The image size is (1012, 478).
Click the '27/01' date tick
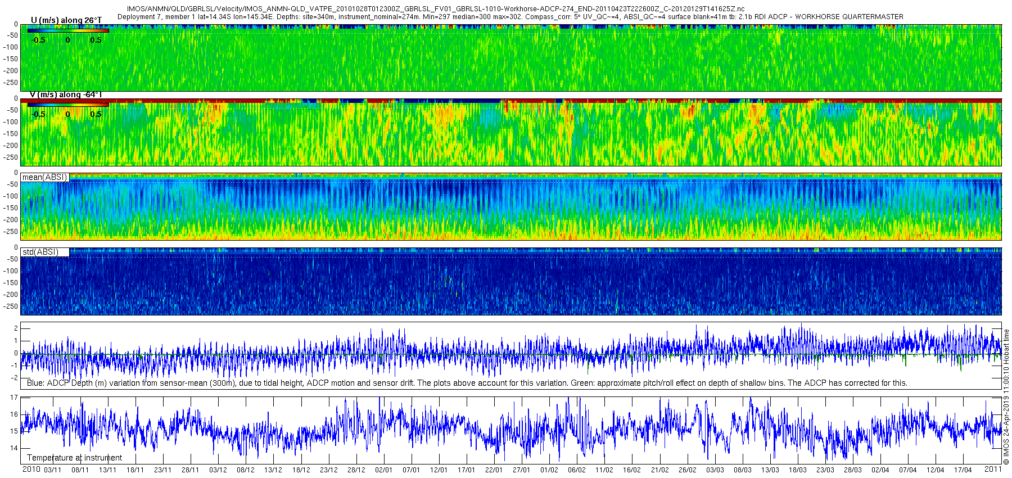coord(521,470)
